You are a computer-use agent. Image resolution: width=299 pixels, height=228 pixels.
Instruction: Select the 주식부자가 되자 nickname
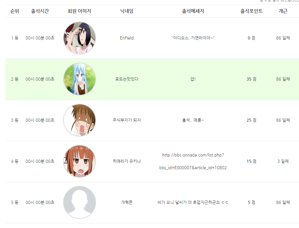click(x=127, y=120)
